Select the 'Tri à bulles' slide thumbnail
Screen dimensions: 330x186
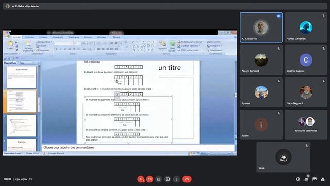pos(22,145)
